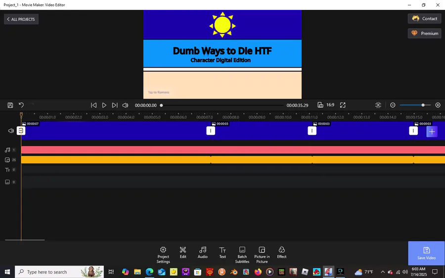
Task: Select the text track icon
Action: (x=7, y=170)
